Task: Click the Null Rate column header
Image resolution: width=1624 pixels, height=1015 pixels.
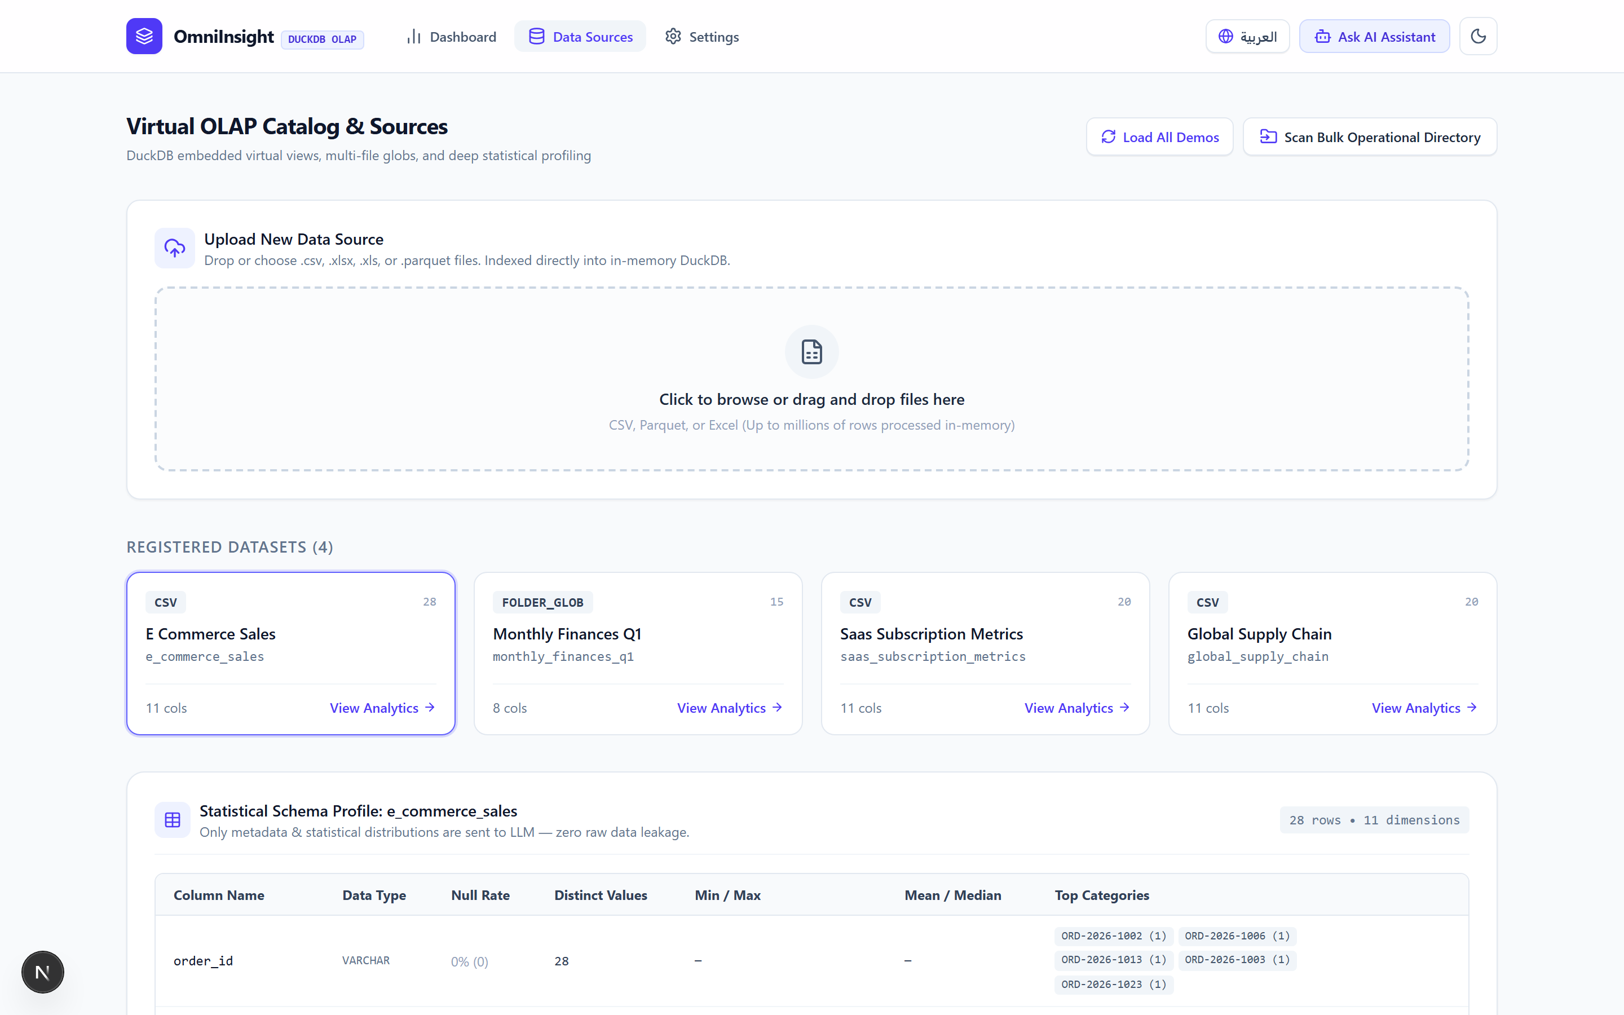Action: click(x=480, y=895)
